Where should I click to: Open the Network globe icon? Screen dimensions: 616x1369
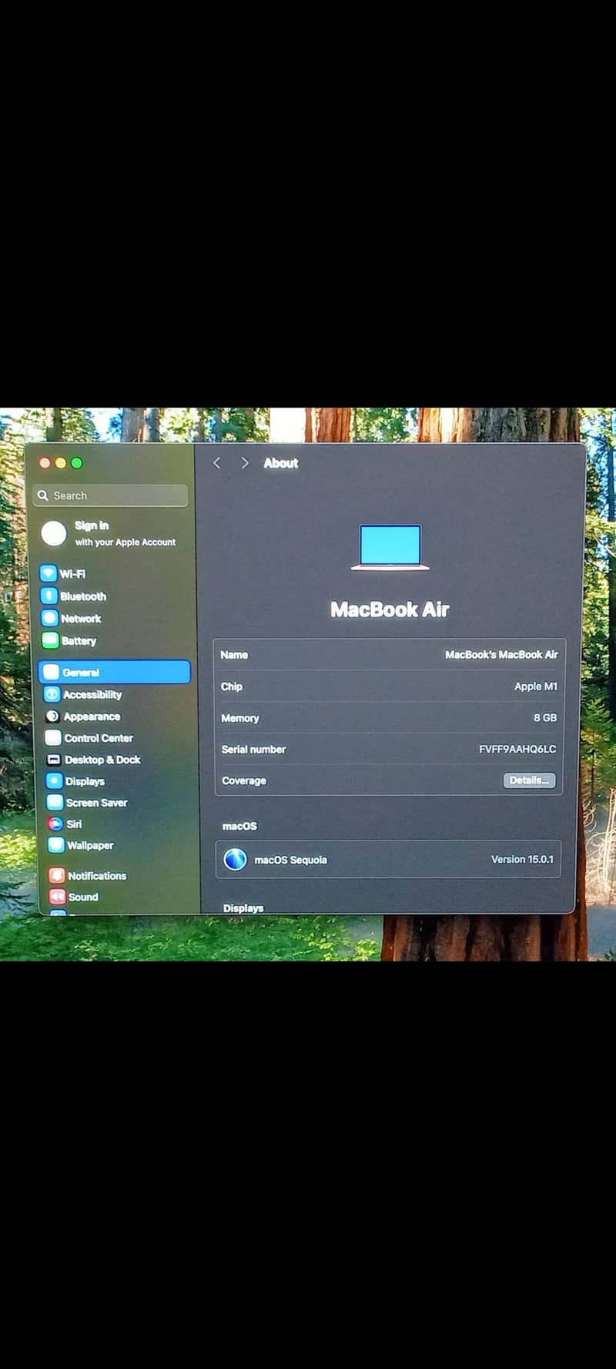50,618
